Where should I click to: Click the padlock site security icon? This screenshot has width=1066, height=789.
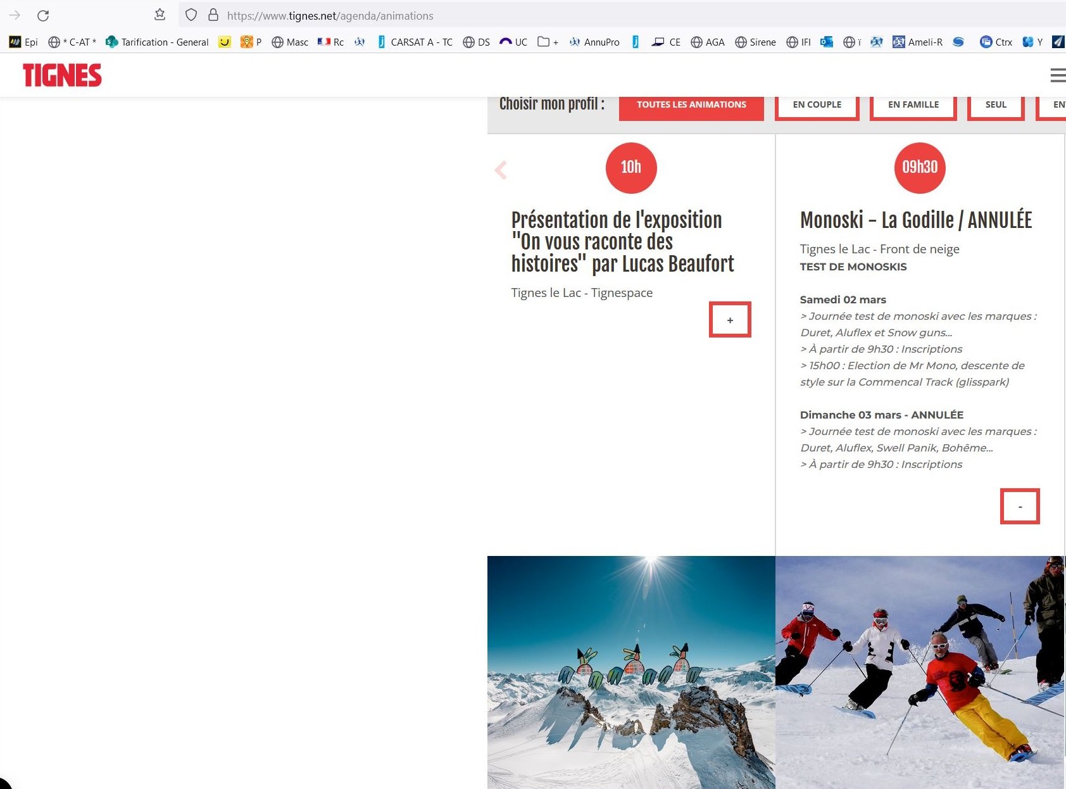[x=213, y=15]
